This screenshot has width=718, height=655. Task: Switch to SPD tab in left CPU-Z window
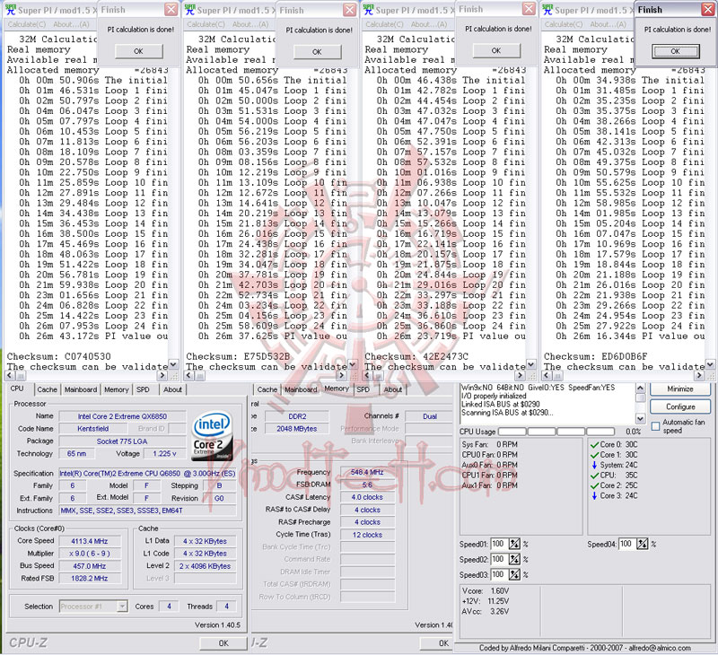click(143, 389)
